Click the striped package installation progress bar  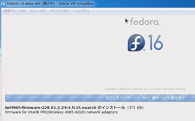(100, 98)
